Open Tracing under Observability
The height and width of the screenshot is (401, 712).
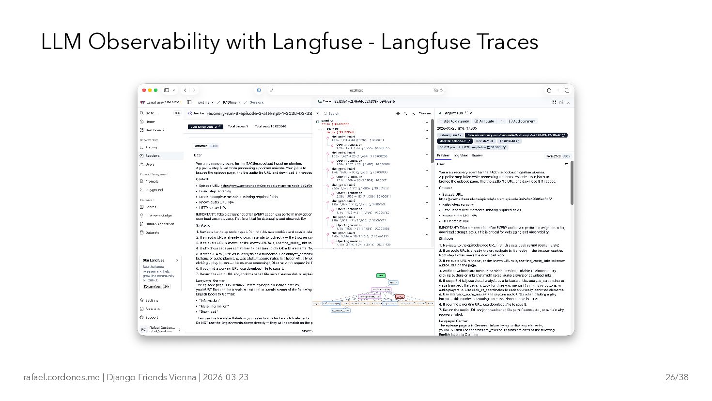point(151,147)
